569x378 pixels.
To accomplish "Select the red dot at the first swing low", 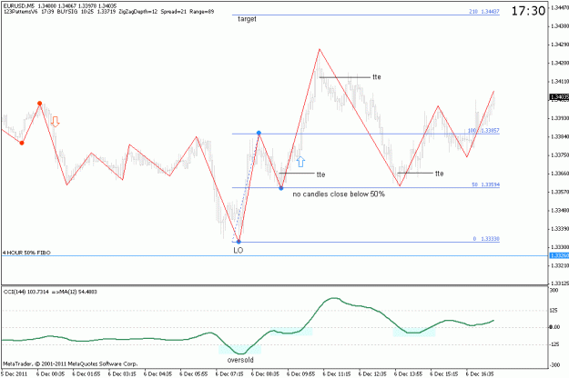I will point(22,143).
